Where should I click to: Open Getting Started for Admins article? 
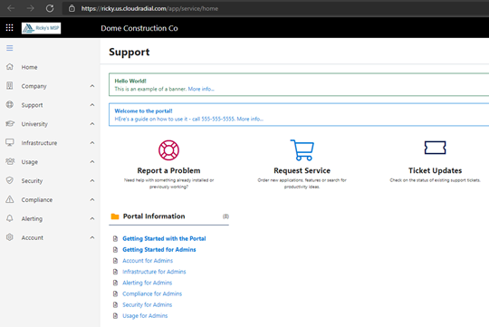pos(159,250)
